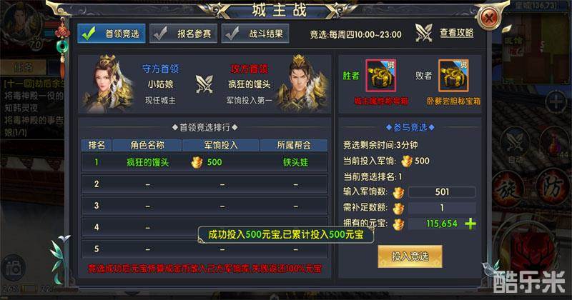
Task: Click crossed swords icon between the leaders
Action: [204, 84]
